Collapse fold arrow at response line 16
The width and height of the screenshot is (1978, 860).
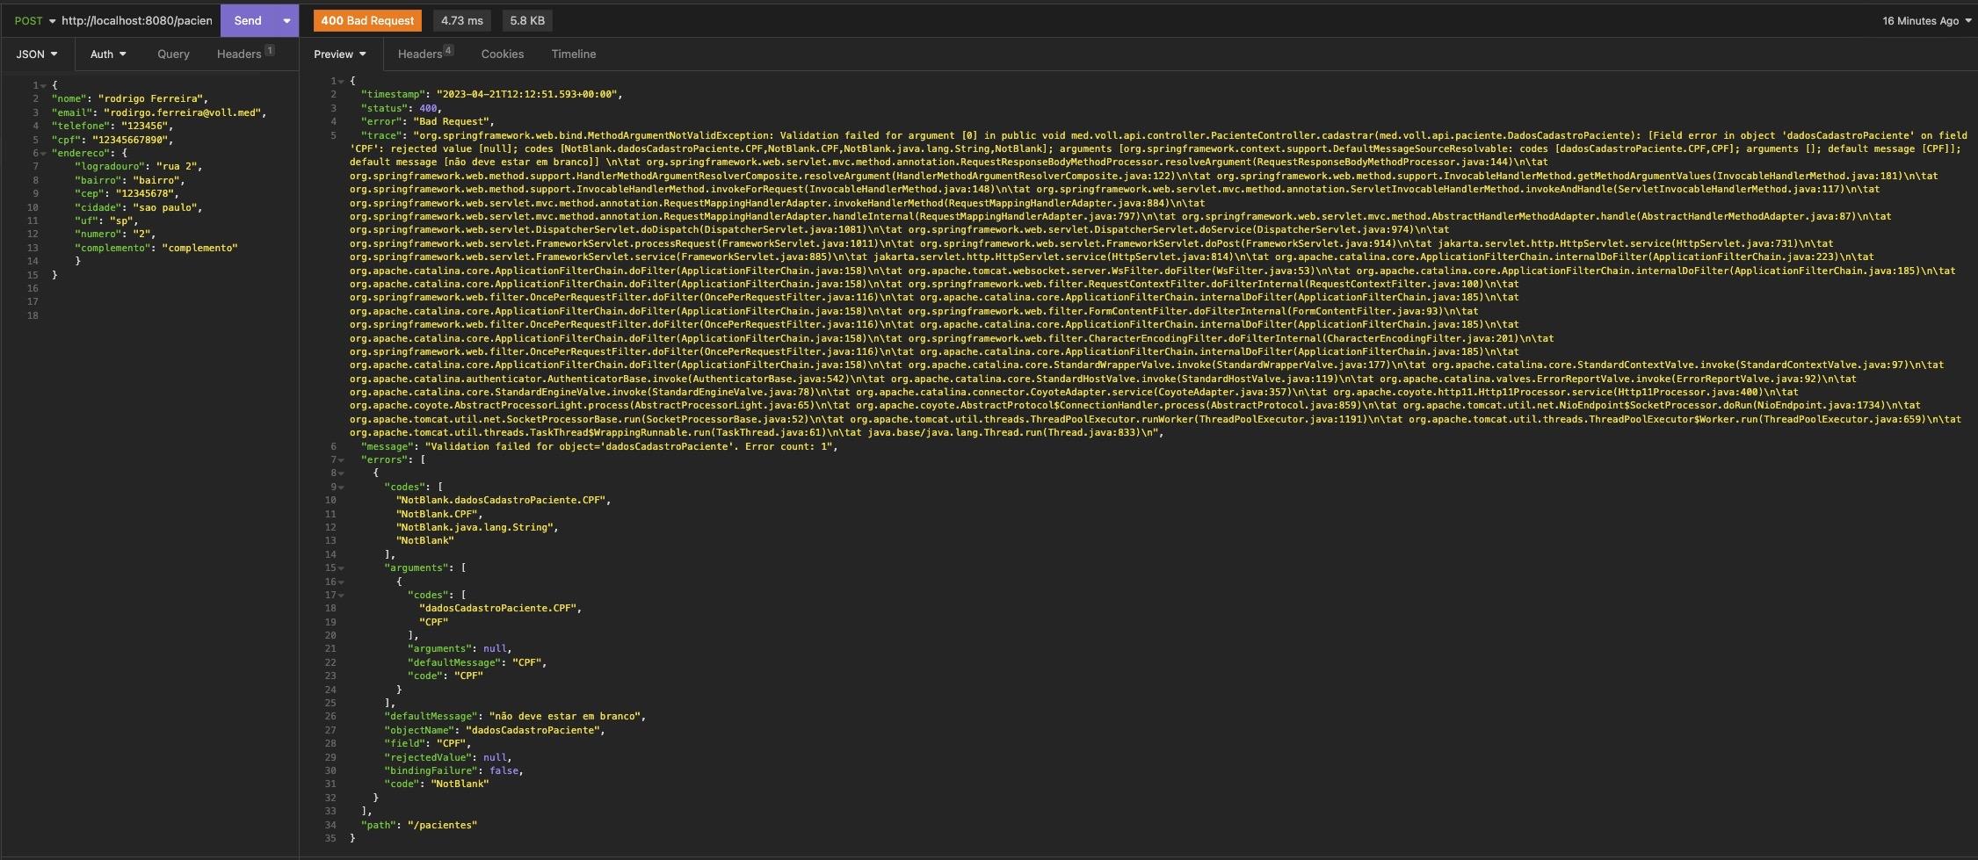(x=341, y=582)
